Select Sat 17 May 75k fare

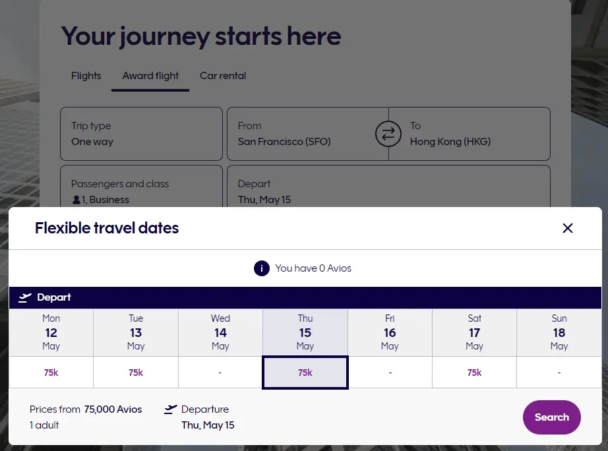(x=474, y=373)
